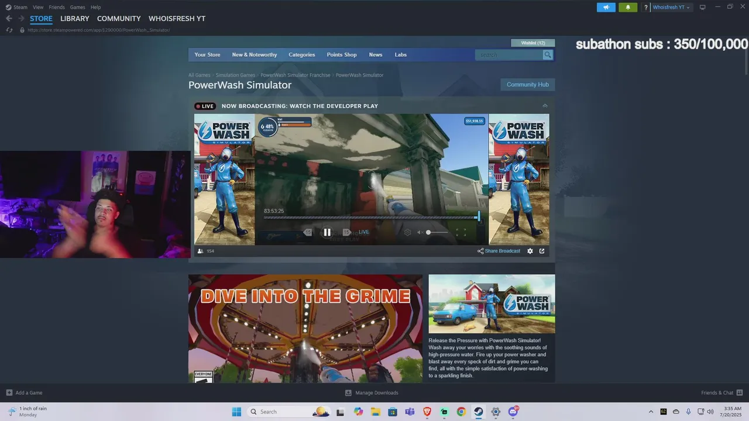
Task: Skip forward 15 seconds in broadcast
Action: [x=346, y=232]
